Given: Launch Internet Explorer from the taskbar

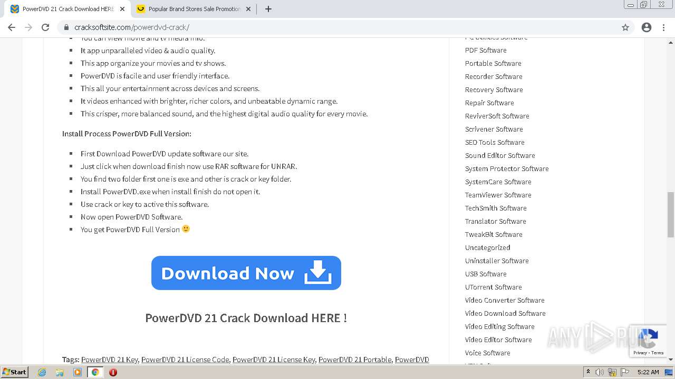Looking at the screenshot, I should coord(42,372).
